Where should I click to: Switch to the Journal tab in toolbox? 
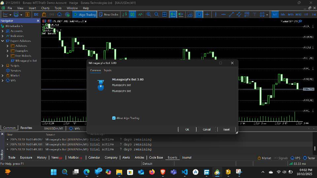pyautogui.click(x=187, y=158)
